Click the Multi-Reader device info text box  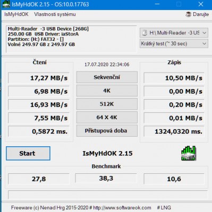(x=71, y=39)
